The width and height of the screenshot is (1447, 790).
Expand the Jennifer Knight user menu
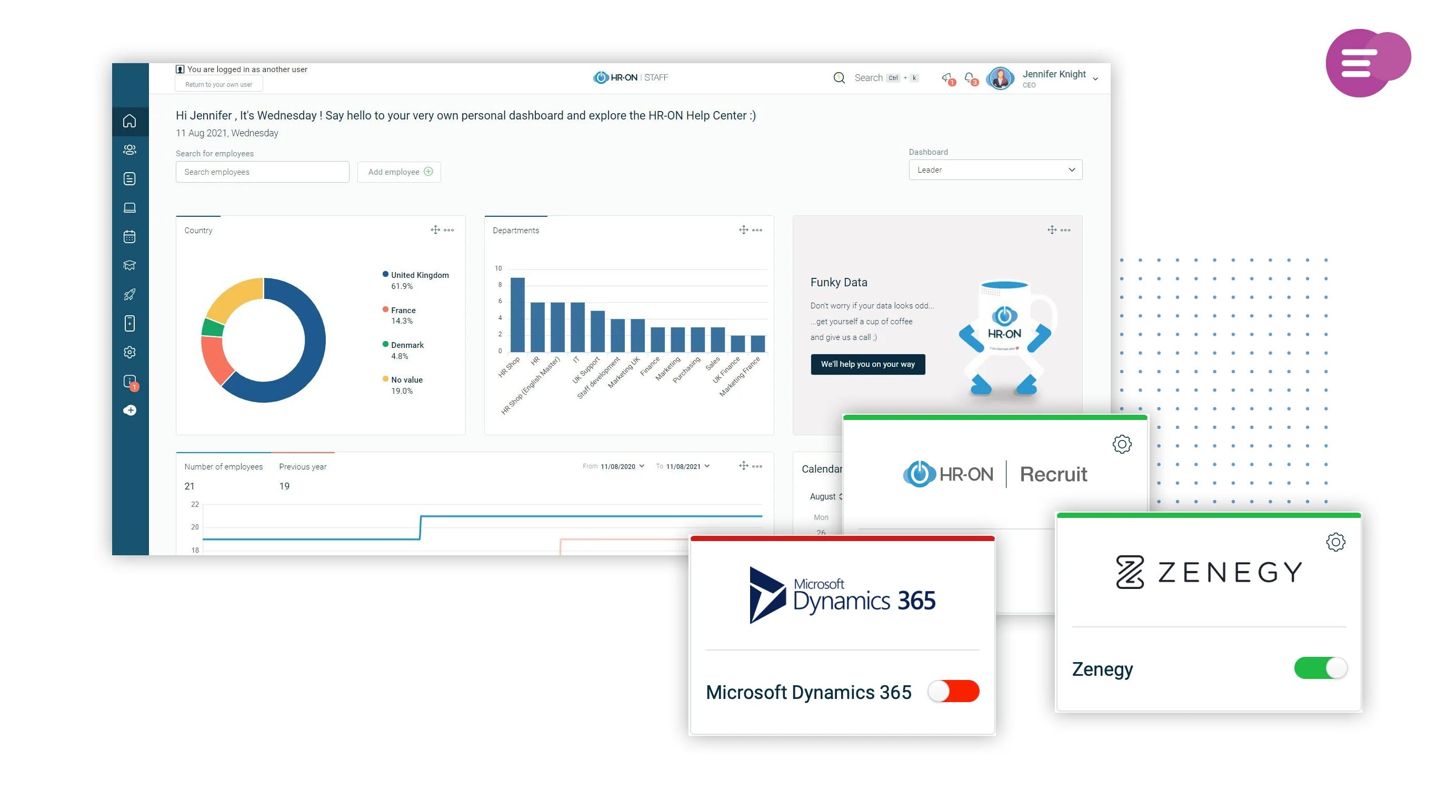click(x=1095, y=78)
